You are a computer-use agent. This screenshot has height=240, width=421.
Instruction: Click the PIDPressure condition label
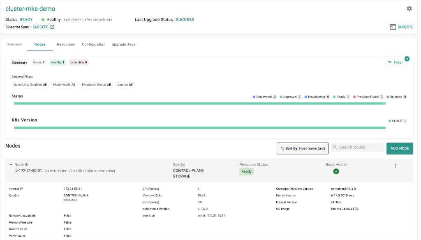click(x=17, y=236)
